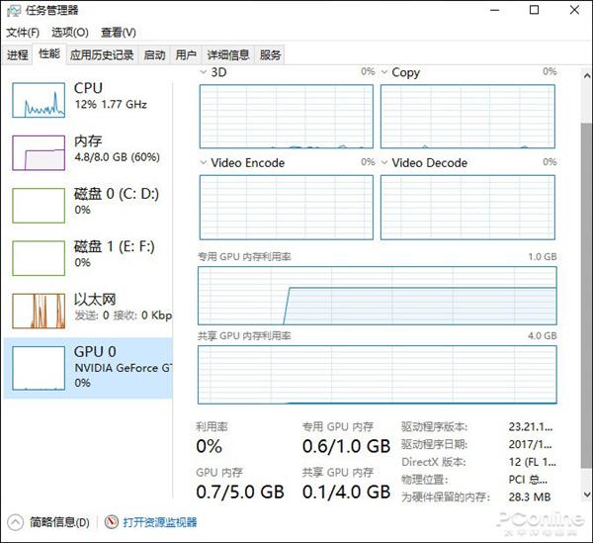
Task: Click the 0.7/5.0 GB GPU memory value
Action: click(x=240, y=492)
